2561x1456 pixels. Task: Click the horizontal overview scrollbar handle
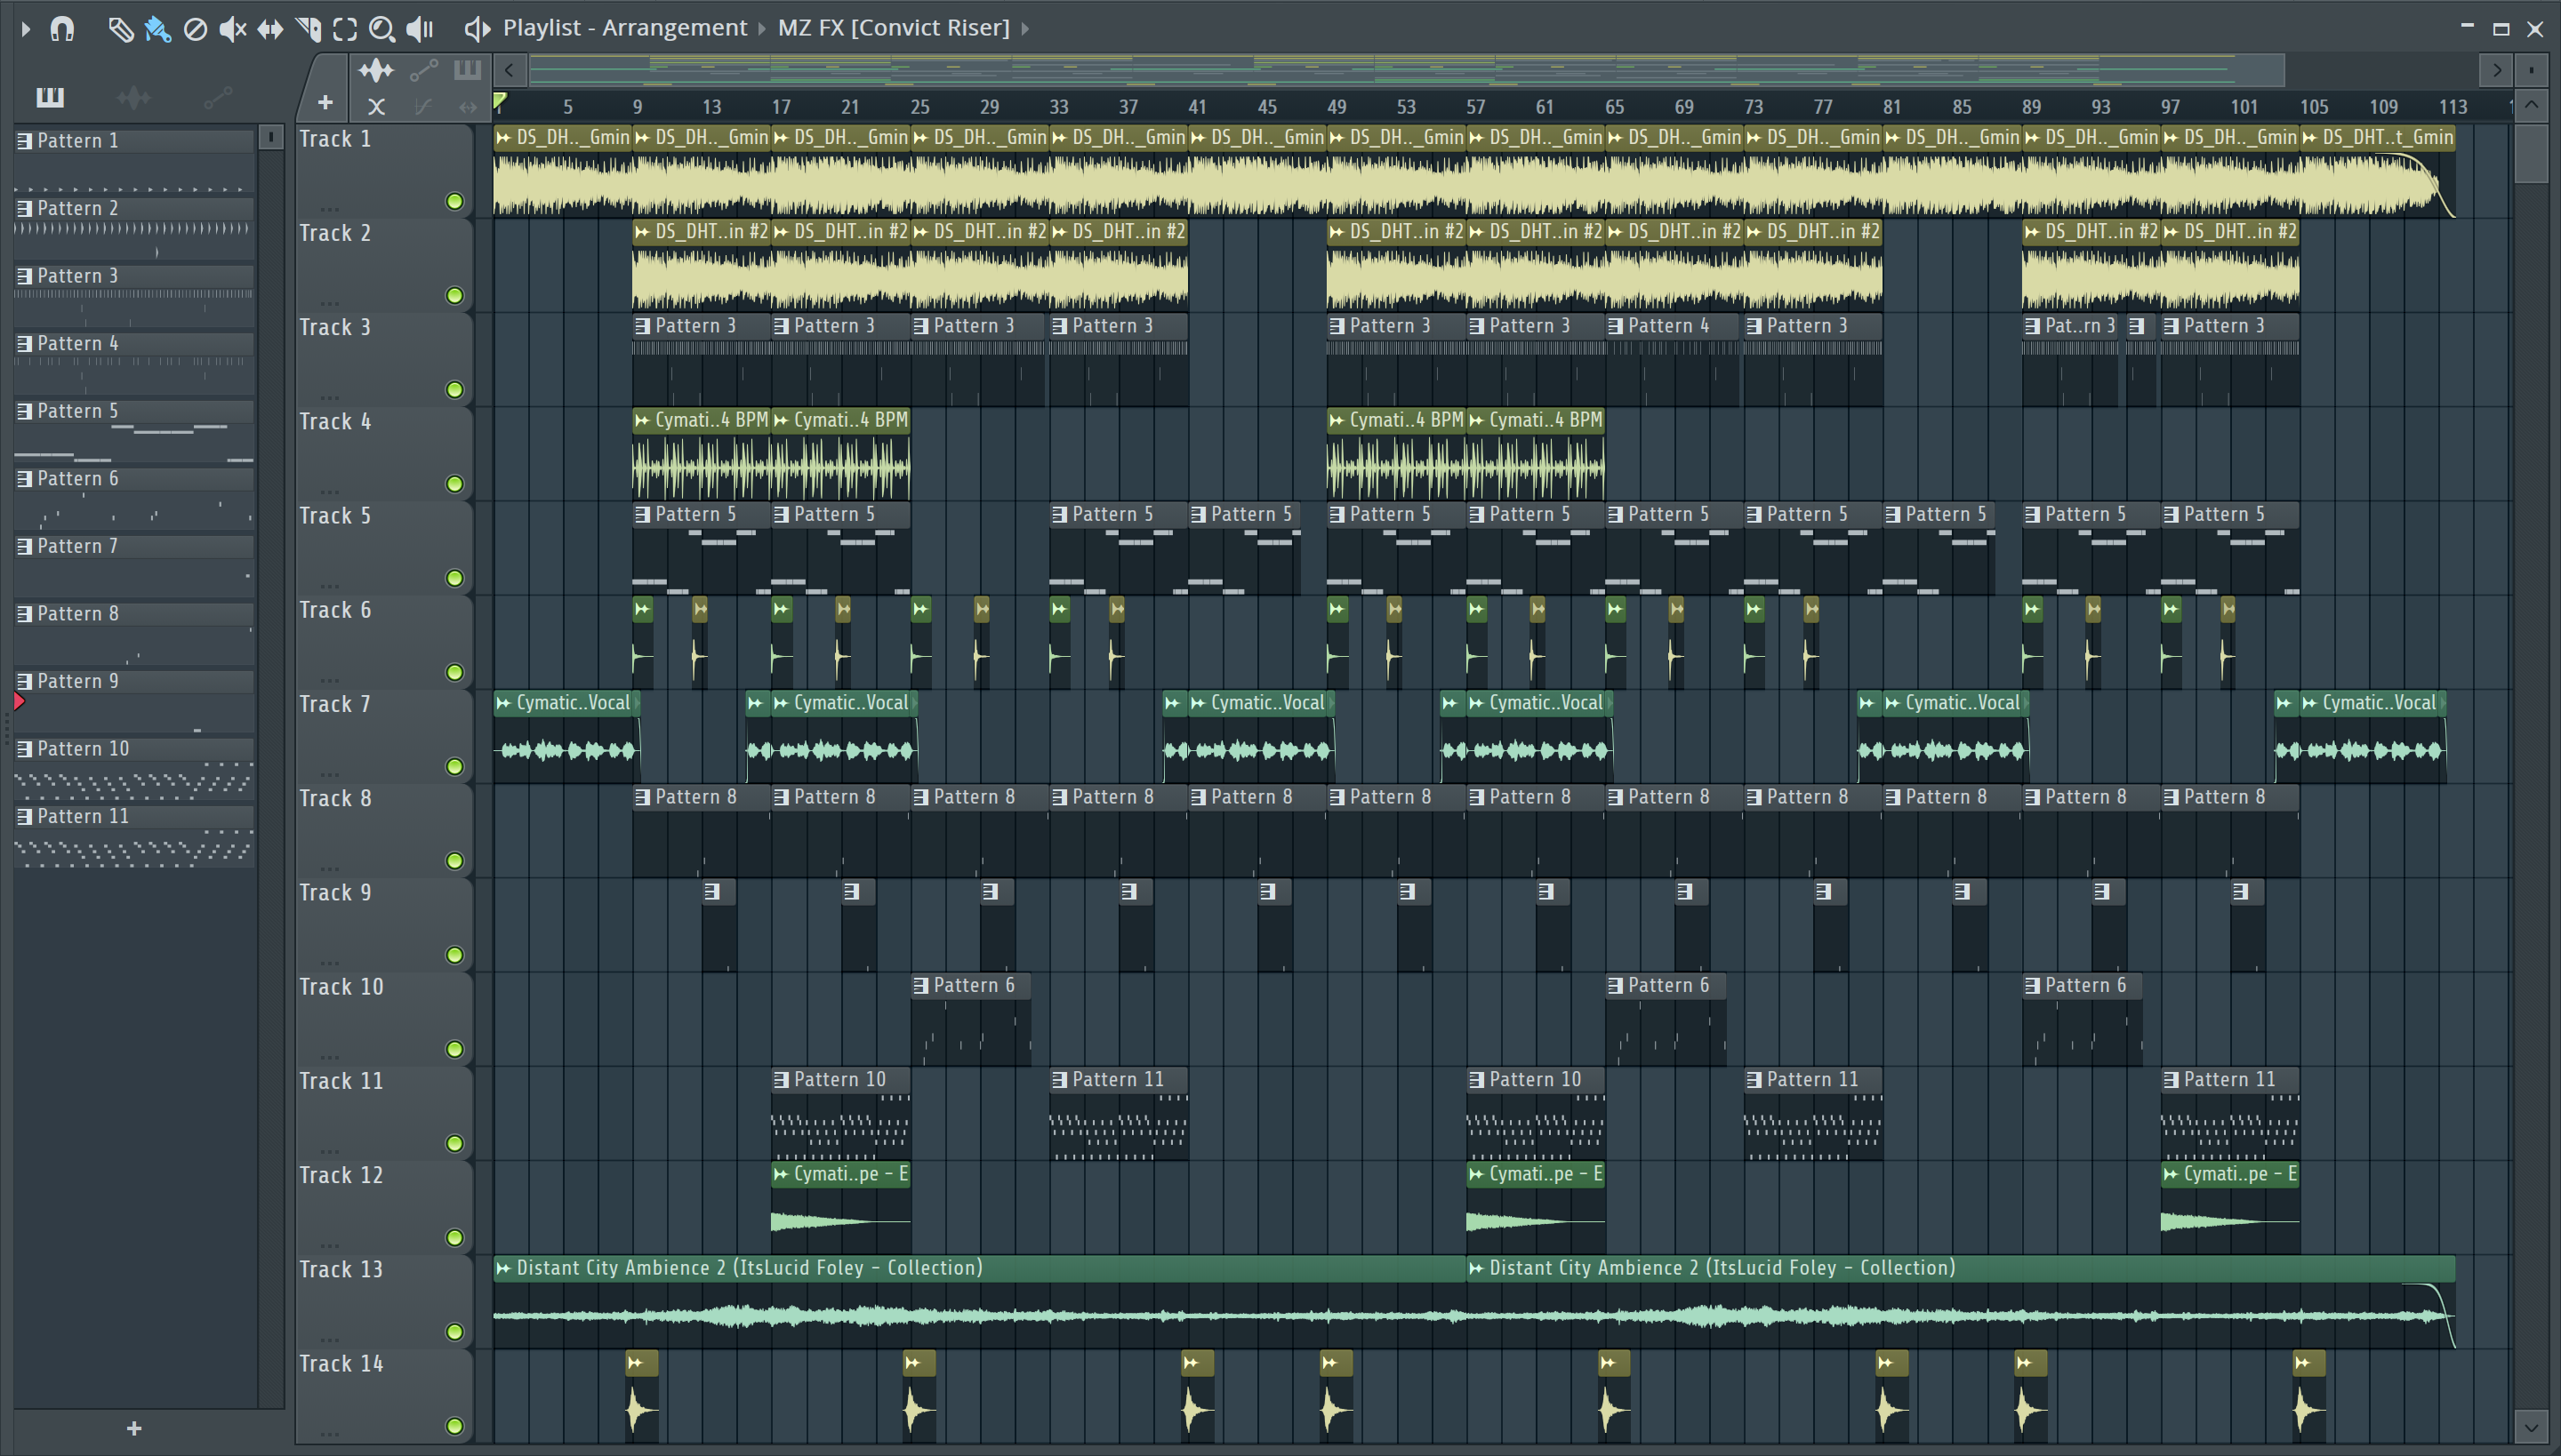pos(1407,70)
